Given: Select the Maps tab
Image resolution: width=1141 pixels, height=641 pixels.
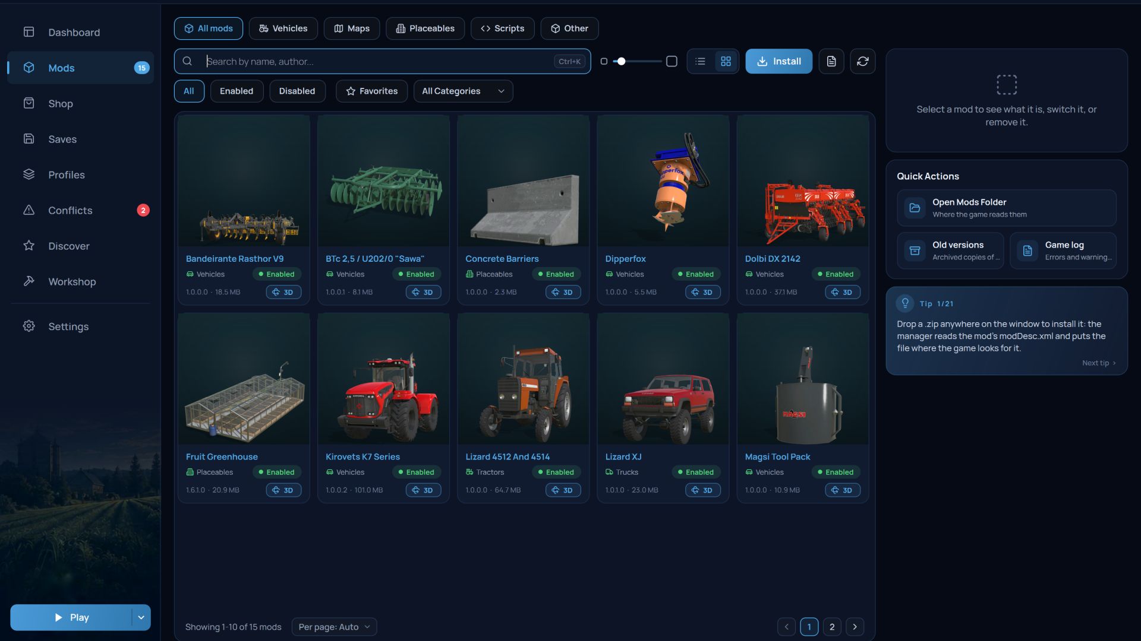Looking at the screenshot, I should click(352, 28).
